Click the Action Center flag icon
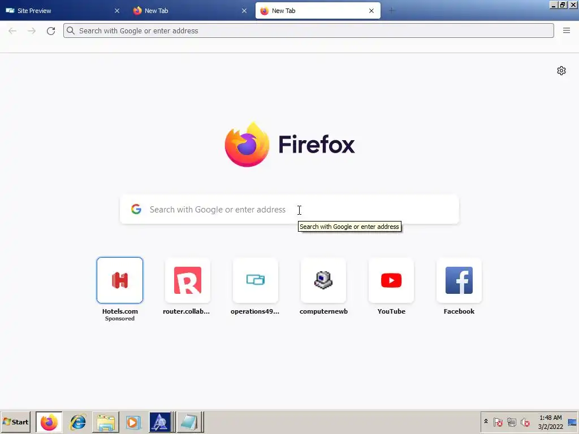The width and height of the screenshot is (579, 434). [x=498, y=422]
